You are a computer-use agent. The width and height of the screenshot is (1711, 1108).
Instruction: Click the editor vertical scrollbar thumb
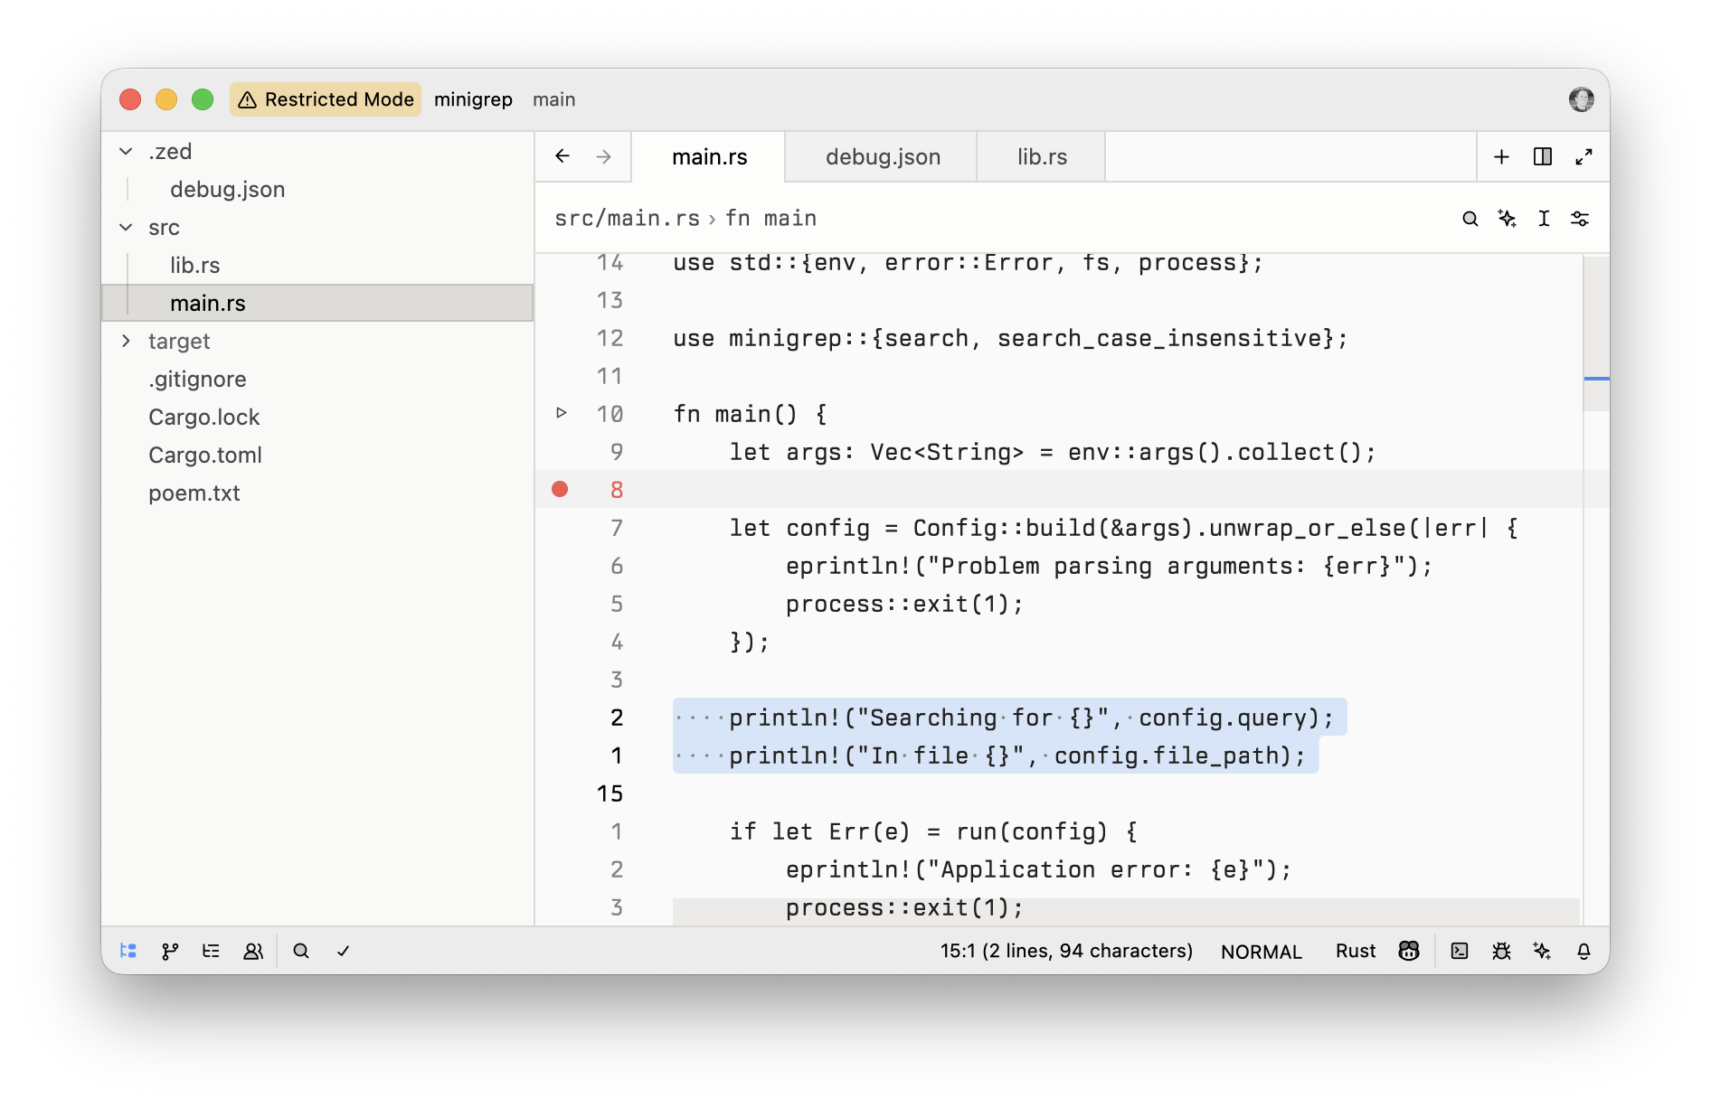tap(1596, 334)
